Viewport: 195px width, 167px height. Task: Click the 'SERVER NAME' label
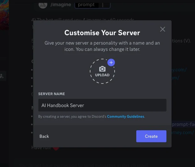click(x=51, y=94)
